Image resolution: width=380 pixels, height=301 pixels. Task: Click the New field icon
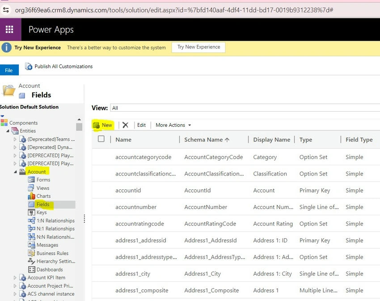(x=96, y=125)
